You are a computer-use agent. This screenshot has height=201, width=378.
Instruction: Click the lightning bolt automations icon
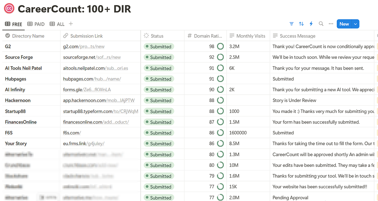click(x=311, y=24)
